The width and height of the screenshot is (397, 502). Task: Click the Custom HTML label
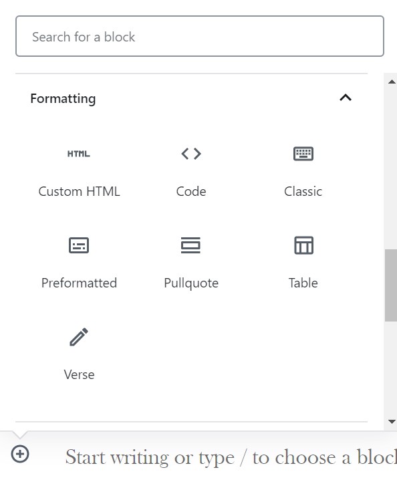coord(79,191)
